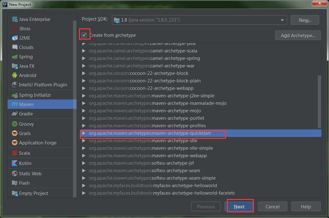The image size is (329, 218).
Task: Click the IntelliJ logo in title bar
Action: pos(5,4)
